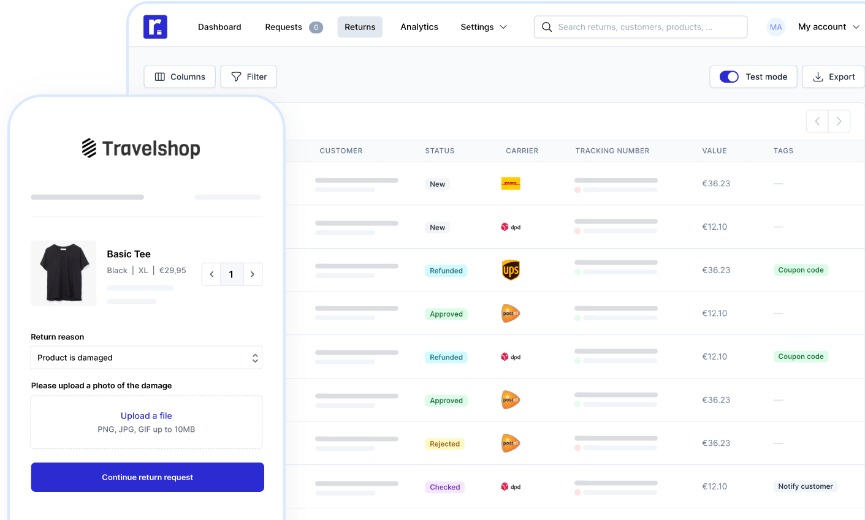Focus the search returns input field
865x520 pixels.
tap(641, 27)
